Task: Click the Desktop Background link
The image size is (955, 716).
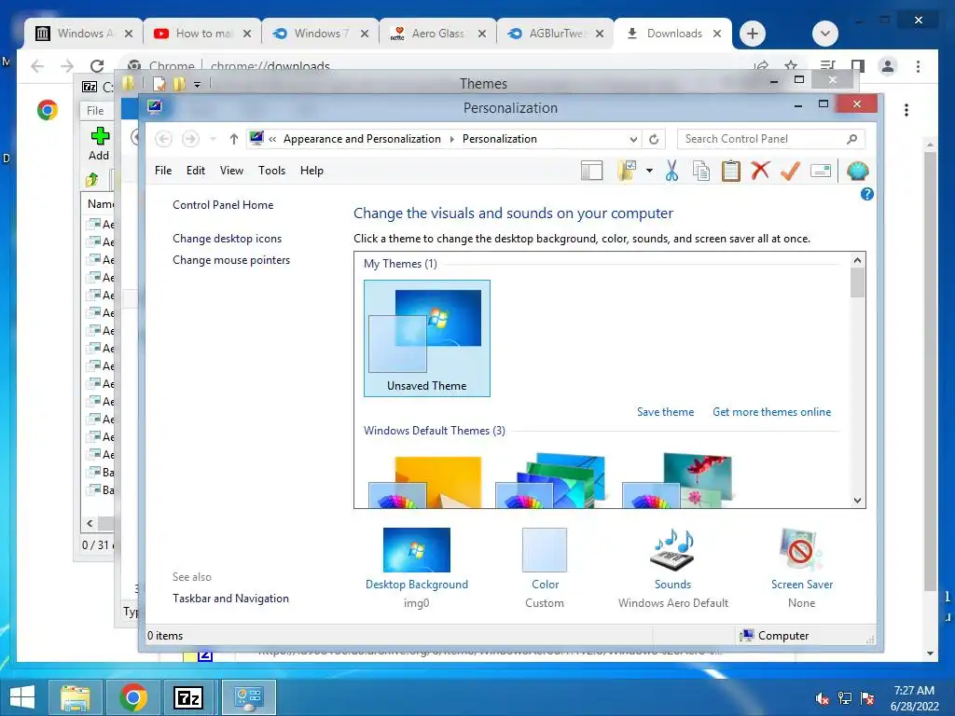Action: point(417,585)
